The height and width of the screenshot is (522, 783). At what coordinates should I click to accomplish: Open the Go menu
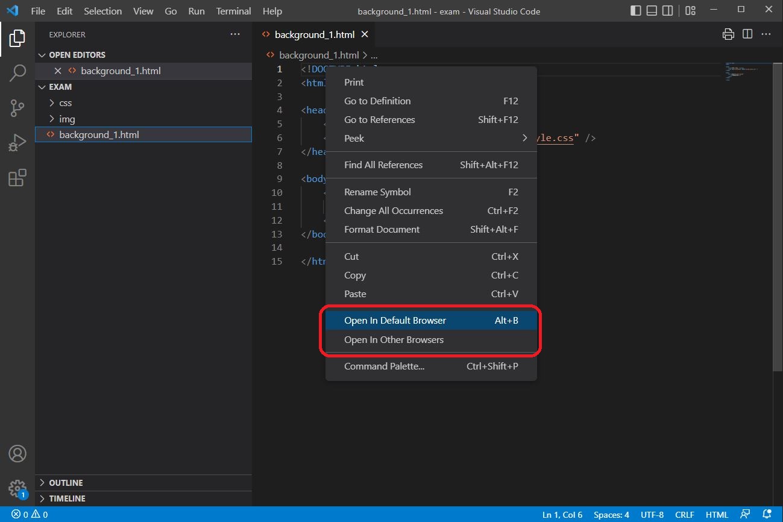(x=171, y=11)
